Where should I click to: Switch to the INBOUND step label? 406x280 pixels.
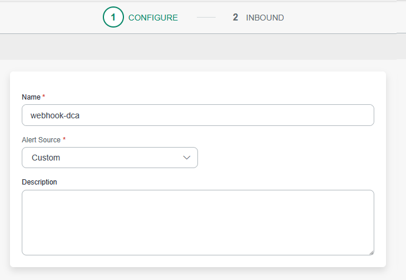265,18
